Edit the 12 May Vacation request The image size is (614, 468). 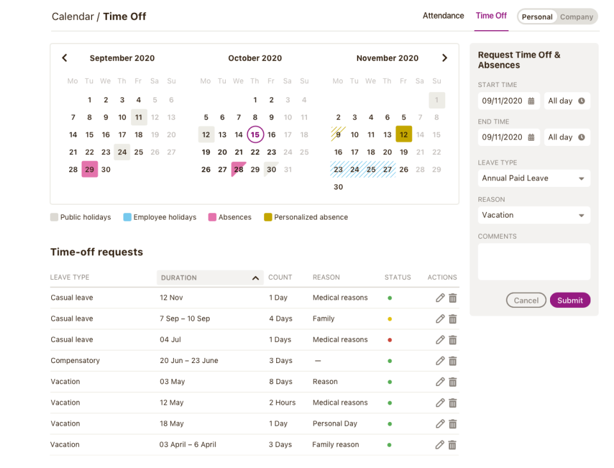(x=440, y=403)
